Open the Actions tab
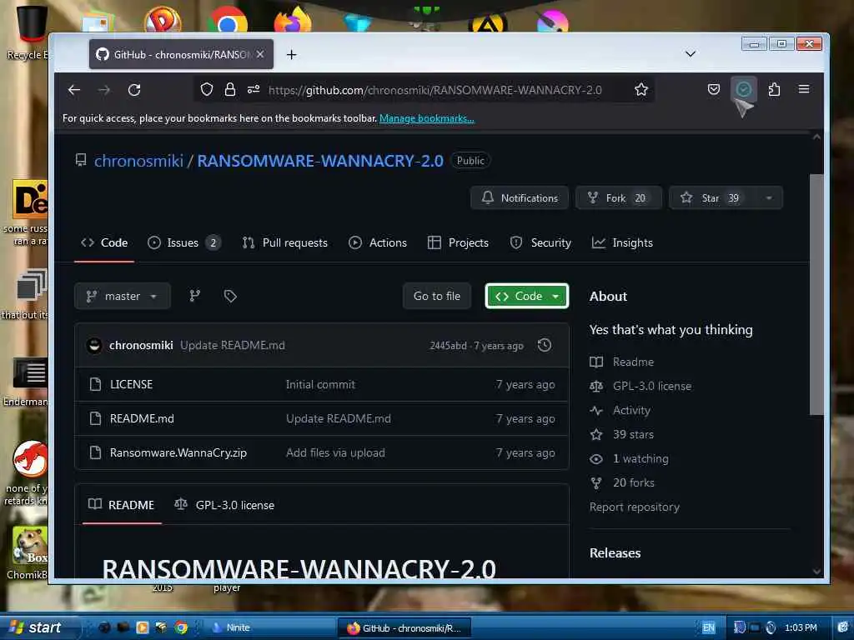This screenshot has height=640, width=854. click(x=378, y=242)
